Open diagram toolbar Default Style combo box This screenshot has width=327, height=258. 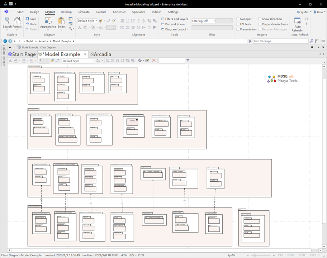point(79,61)
